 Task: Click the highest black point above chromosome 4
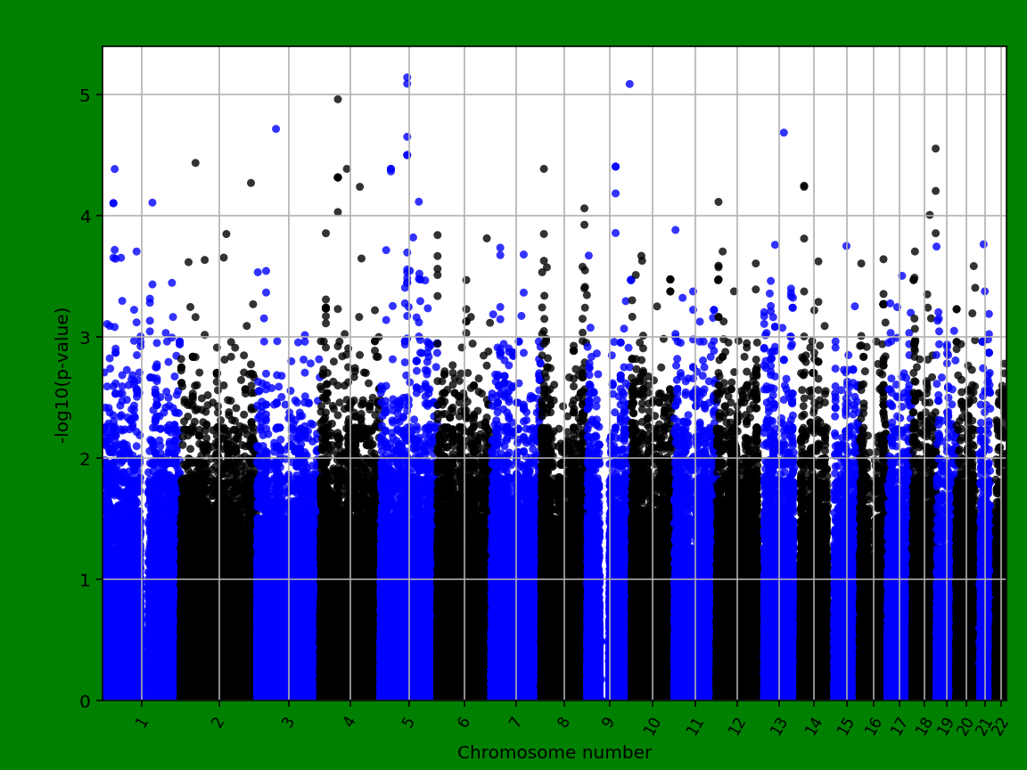tap(337, 100)
